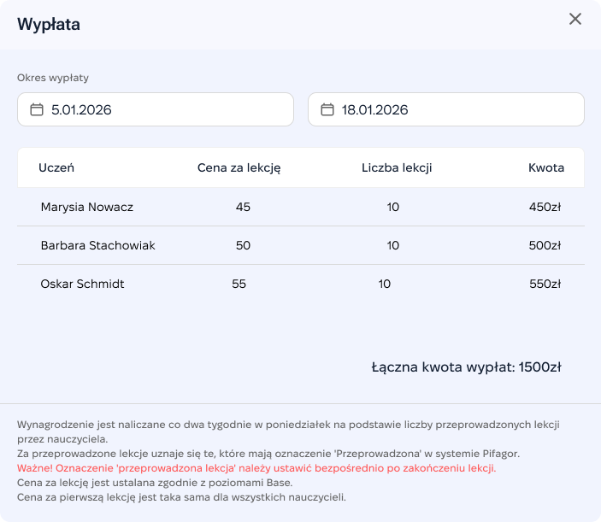Click calendar icon in end date field
Image resolution: width=601 pixels, height=522 pixels.
click(327, 109)
